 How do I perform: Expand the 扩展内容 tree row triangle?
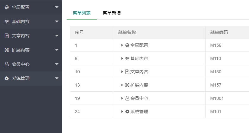[122, 85]
